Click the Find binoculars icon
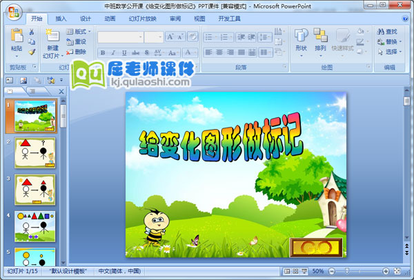The width and height of the screenshot is (414, 280). (380, 32)
